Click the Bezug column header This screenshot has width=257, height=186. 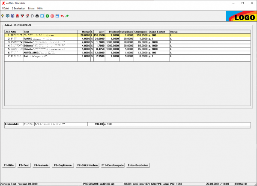(210, 32)
